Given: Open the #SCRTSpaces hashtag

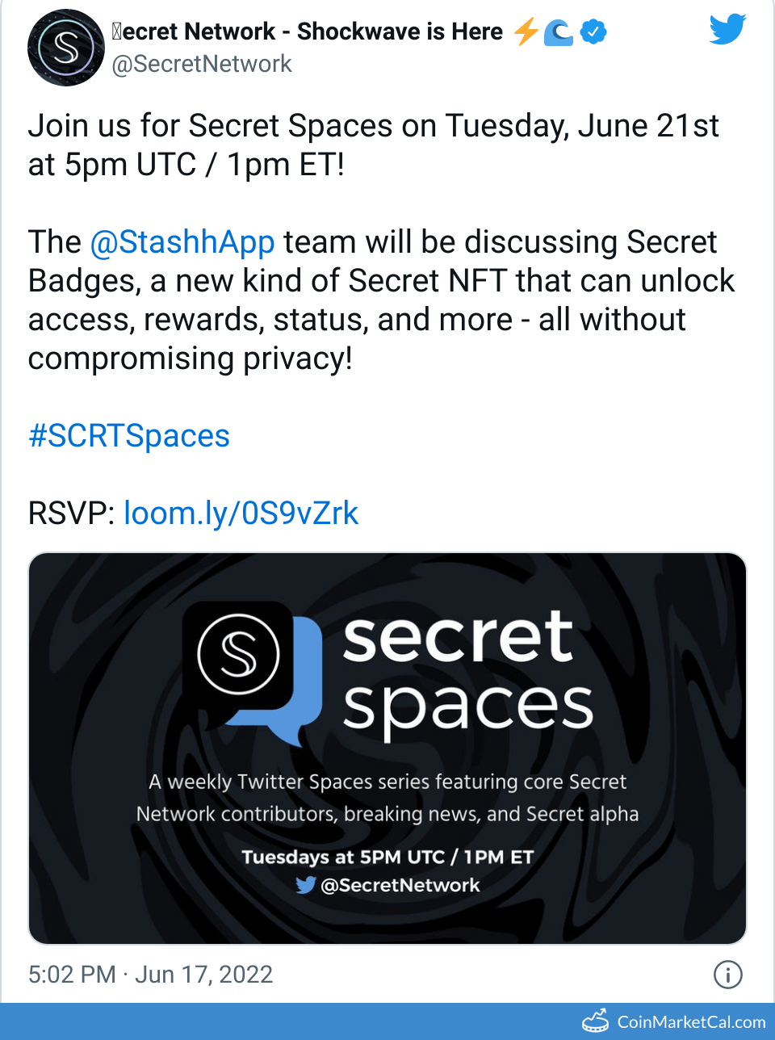Looking at the screenshot, I should tap(129, 436).
